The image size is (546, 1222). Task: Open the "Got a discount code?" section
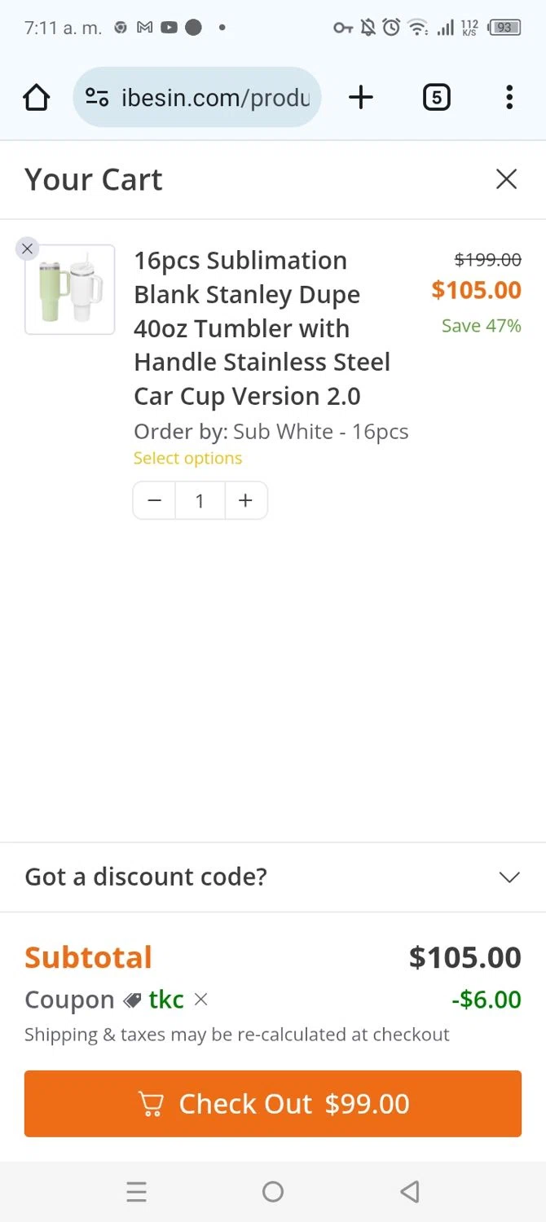[x=147, y=877]
